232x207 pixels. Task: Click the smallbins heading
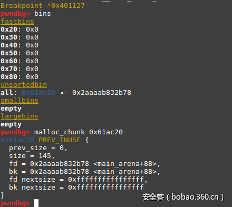(x=20, y=101)
